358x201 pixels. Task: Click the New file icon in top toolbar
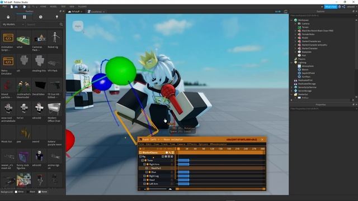tap(12, 7)
